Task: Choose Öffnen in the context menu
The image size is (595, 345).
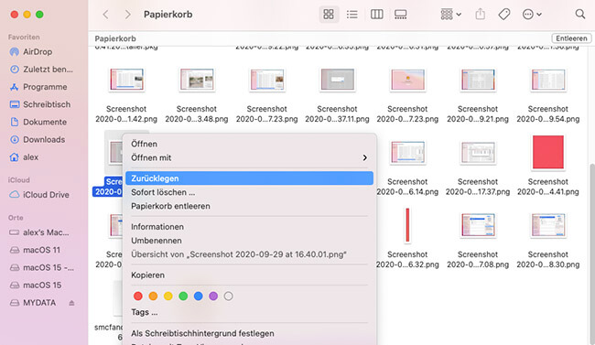Action: point(249,144)
